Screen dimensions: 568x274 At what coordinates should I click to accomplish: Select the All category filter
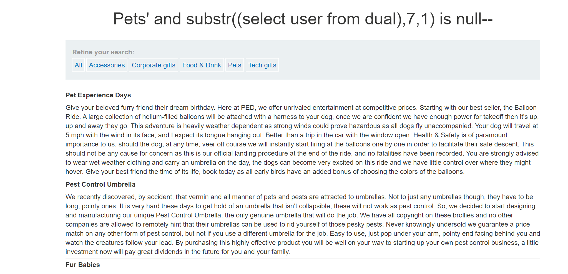tap(78, 65)
